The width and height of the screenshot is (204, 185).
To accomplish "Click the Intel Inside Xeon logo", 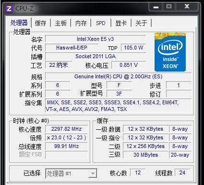I will [170, 52].
